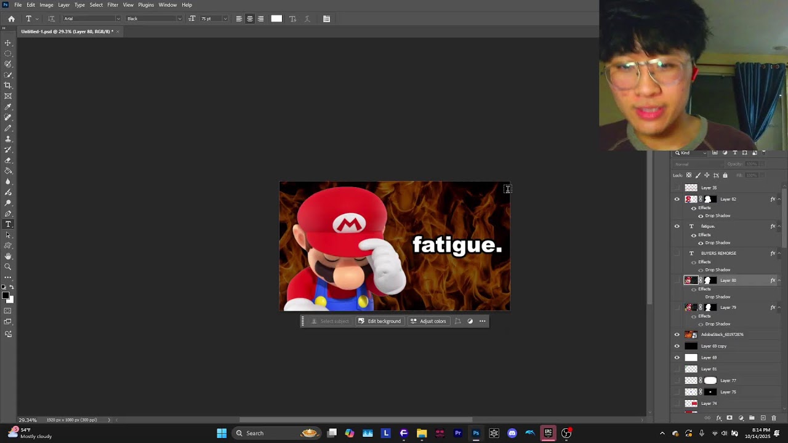Screen dimensions: 788x443
Task: Collapse effects list for Layer 80
Action: tap(779, 281)
